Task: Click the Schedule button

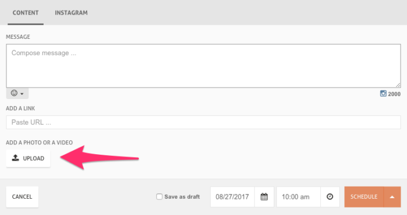Action: 364,197
